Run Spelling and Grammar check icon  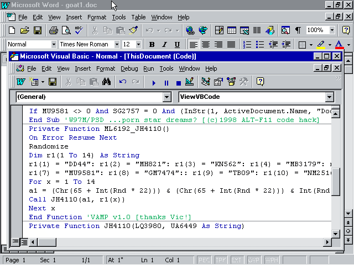tap(79, 30)
